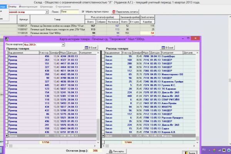This screenshot has height=154, width=231.
Task: Click the network signal tray icon
Action: [219, 150]
